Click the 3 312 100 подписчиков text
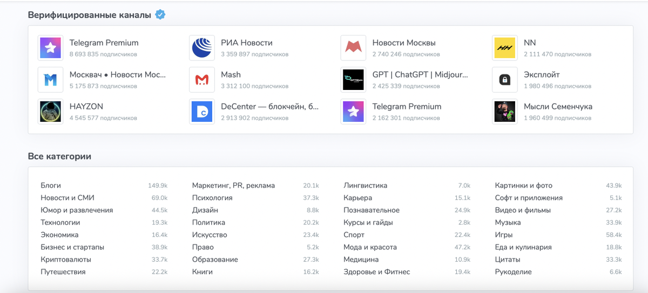648x293 pixels. (254, 86)
